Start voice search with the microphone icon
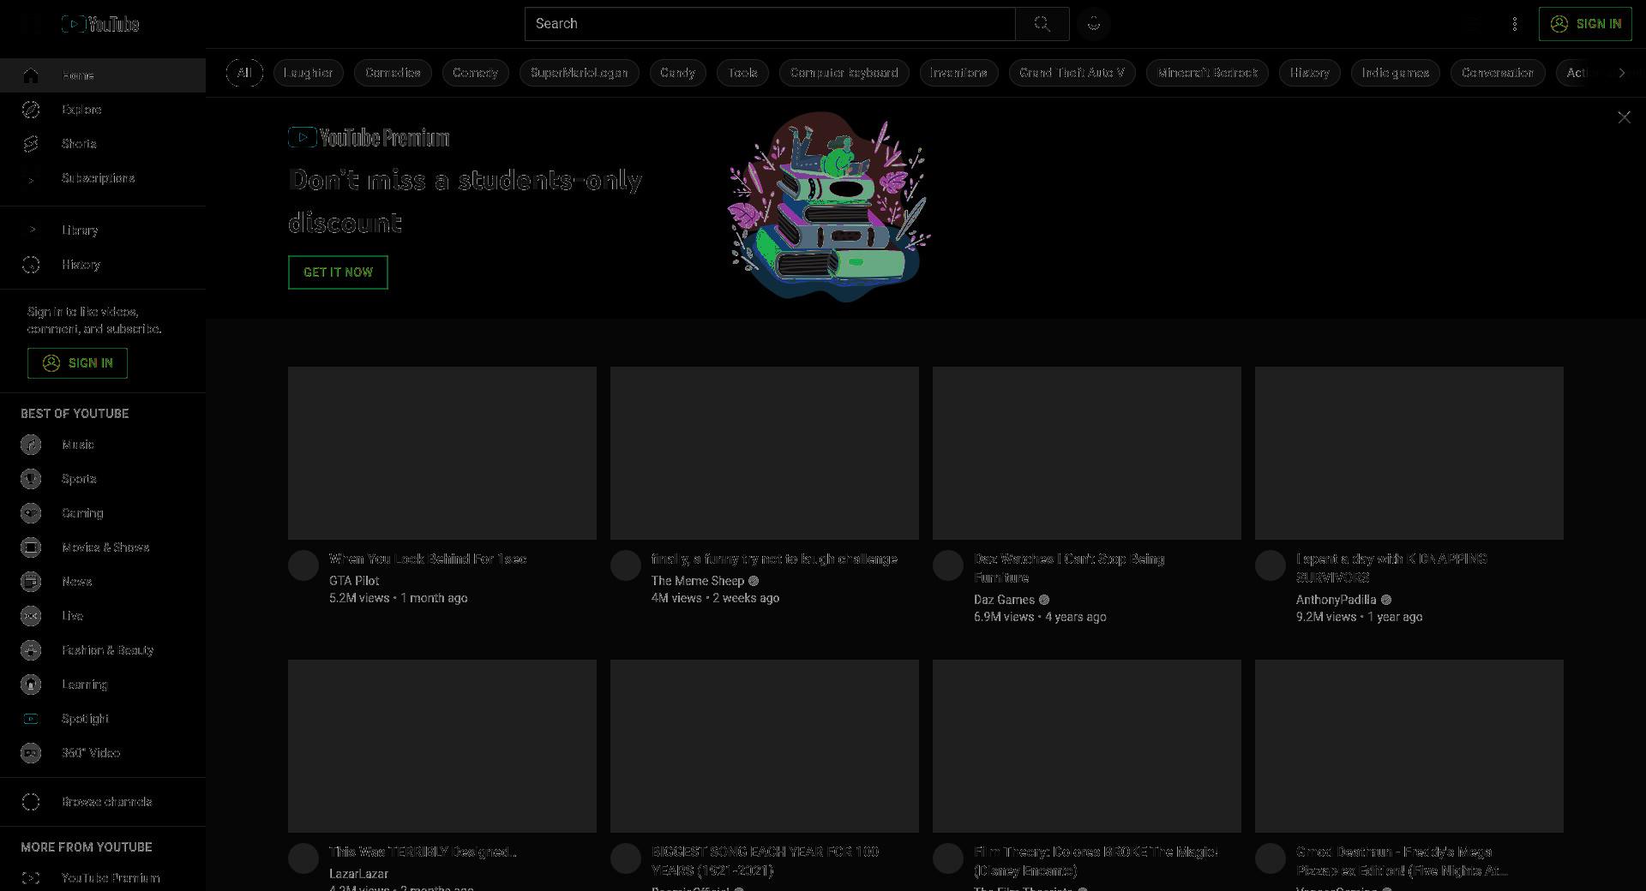1646x891 pixels. pyautogui.click(x=1094, y=24)
